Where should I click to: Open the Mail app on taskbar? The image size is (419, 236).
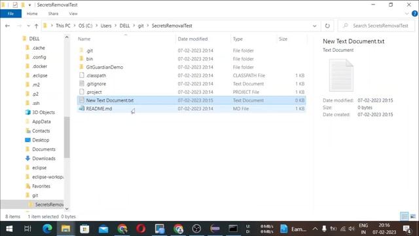(103, 229)
